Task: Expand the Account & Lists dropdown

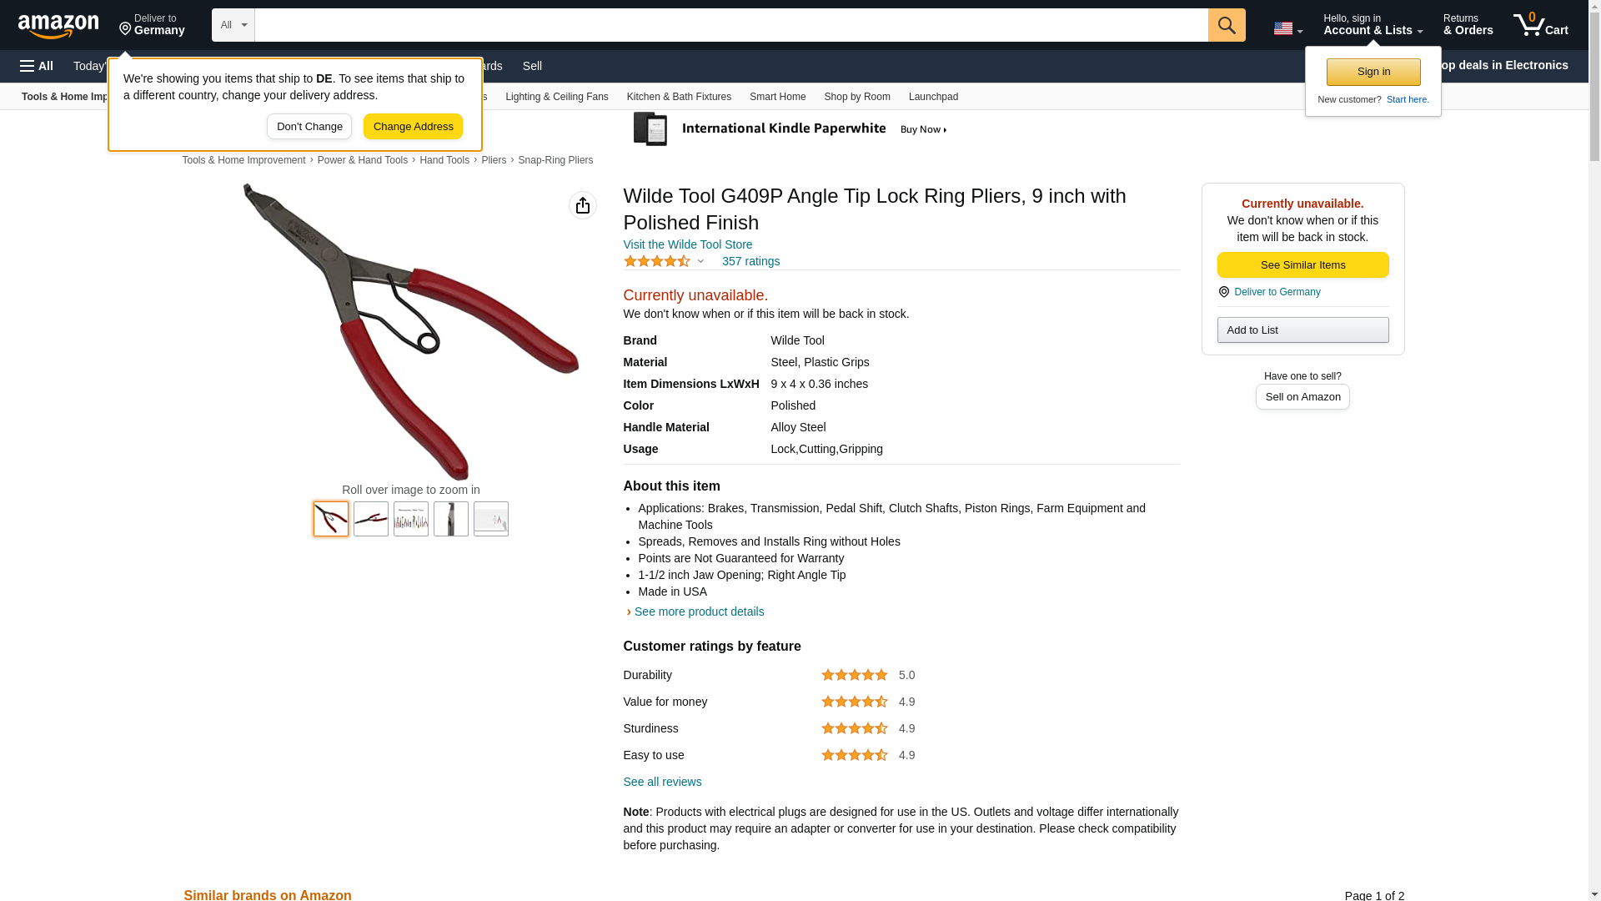Action: pos(1373,25)
